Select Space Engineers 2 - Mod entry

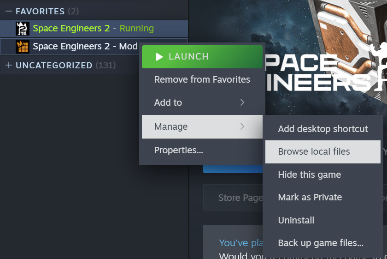click(x=70, y=47)
